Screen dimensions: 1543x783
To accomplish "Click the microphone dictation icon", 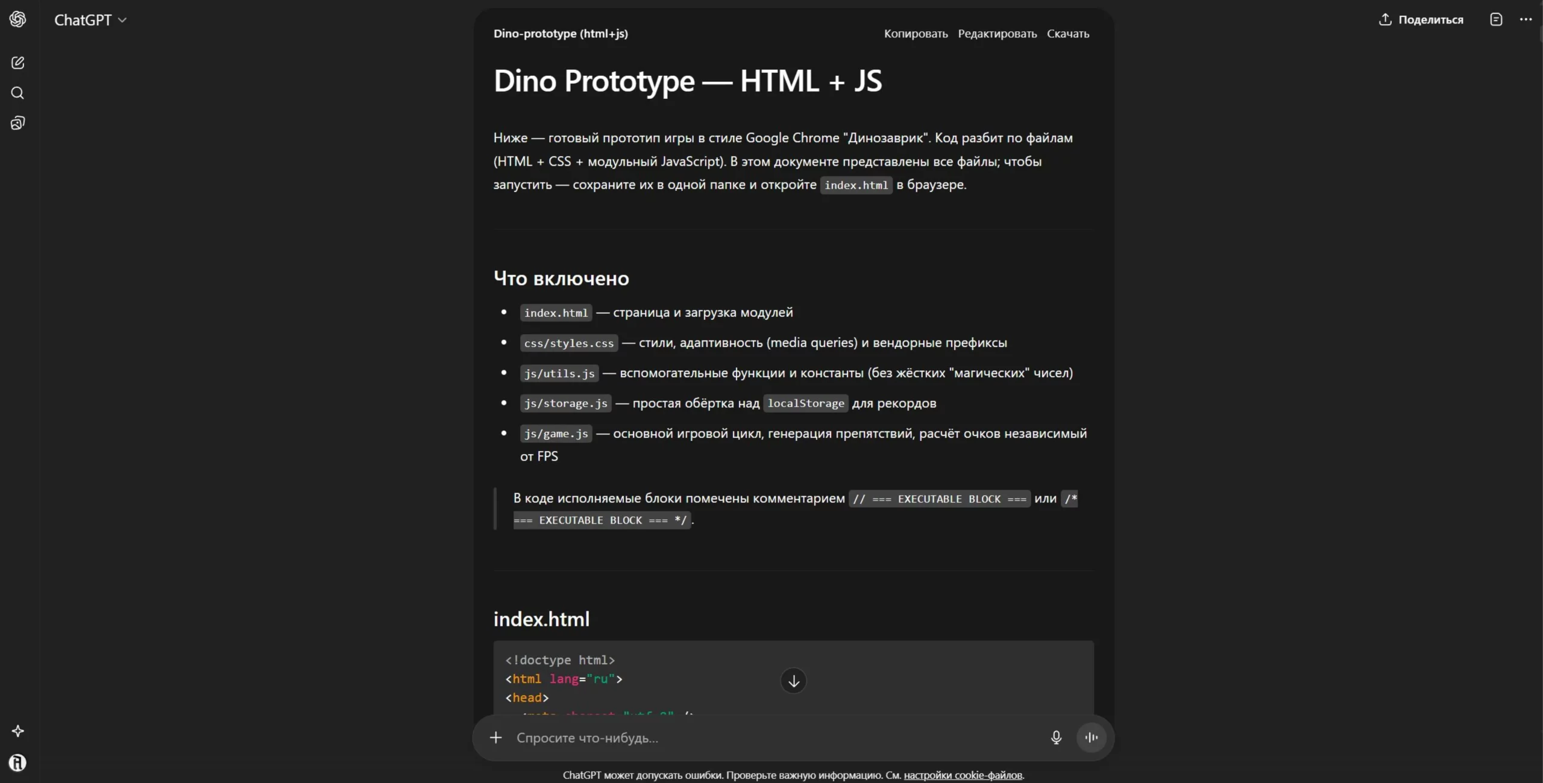I will [1056, 737].
